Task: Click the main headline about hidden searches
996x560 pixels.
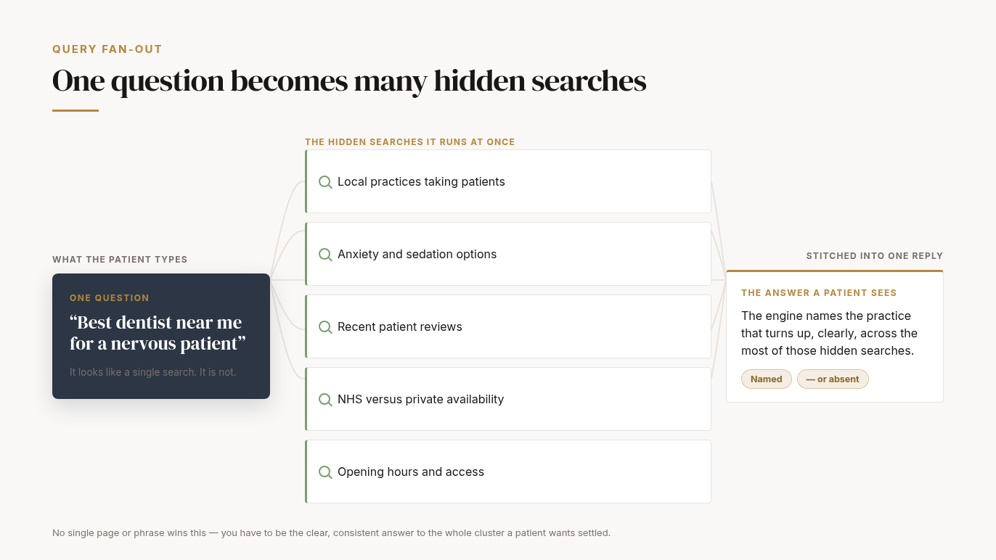Action: coord(349,81)
